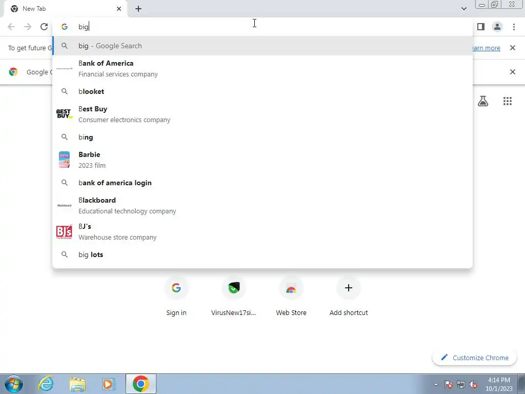The height and width of the screenshot is (394, 525).
Task: Show hidden system tray icons
Action: click(436, 384)
